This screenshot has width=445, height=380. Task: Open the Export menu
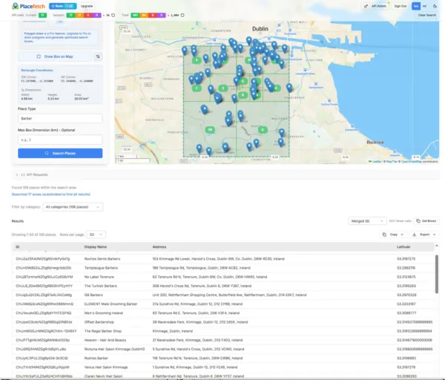426,234
